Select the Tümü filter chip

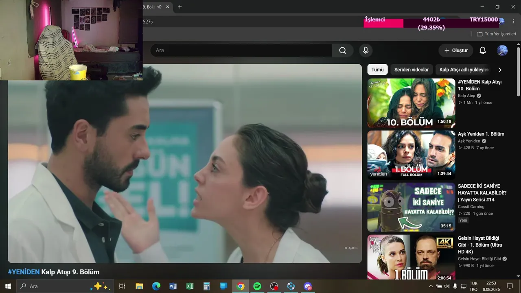tap(377, 70)
